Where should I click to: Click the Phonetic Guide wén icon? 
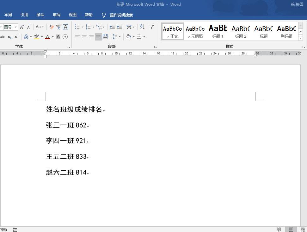coord(58,27)
